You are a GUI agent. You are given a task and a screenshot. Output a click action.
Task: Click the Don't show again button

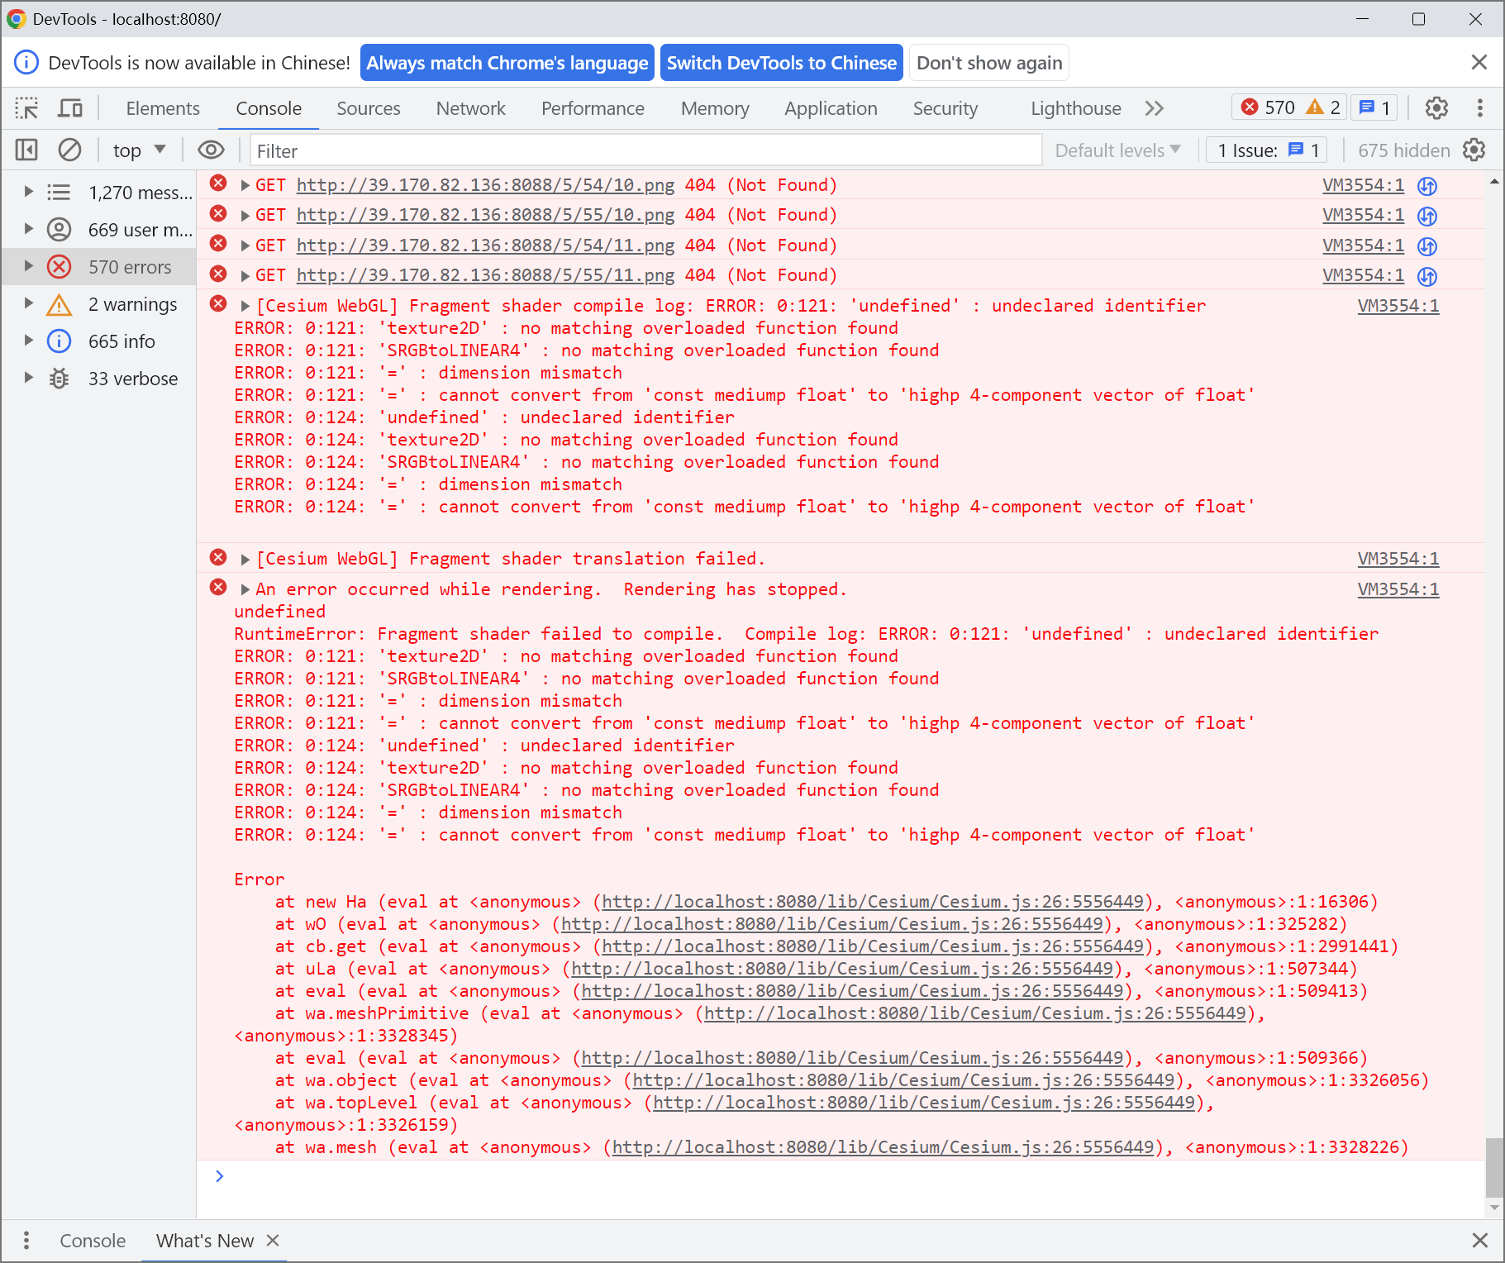pos(989,63)
